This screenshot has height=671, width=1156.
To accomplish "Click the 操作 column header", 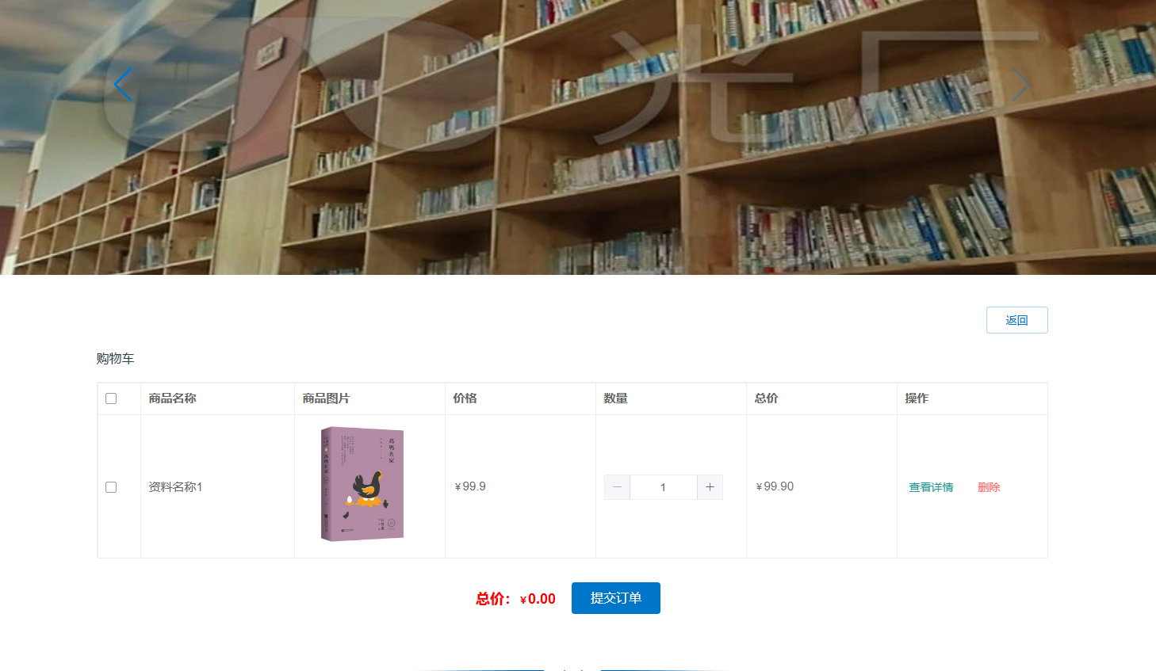I will tap(917, 398).
